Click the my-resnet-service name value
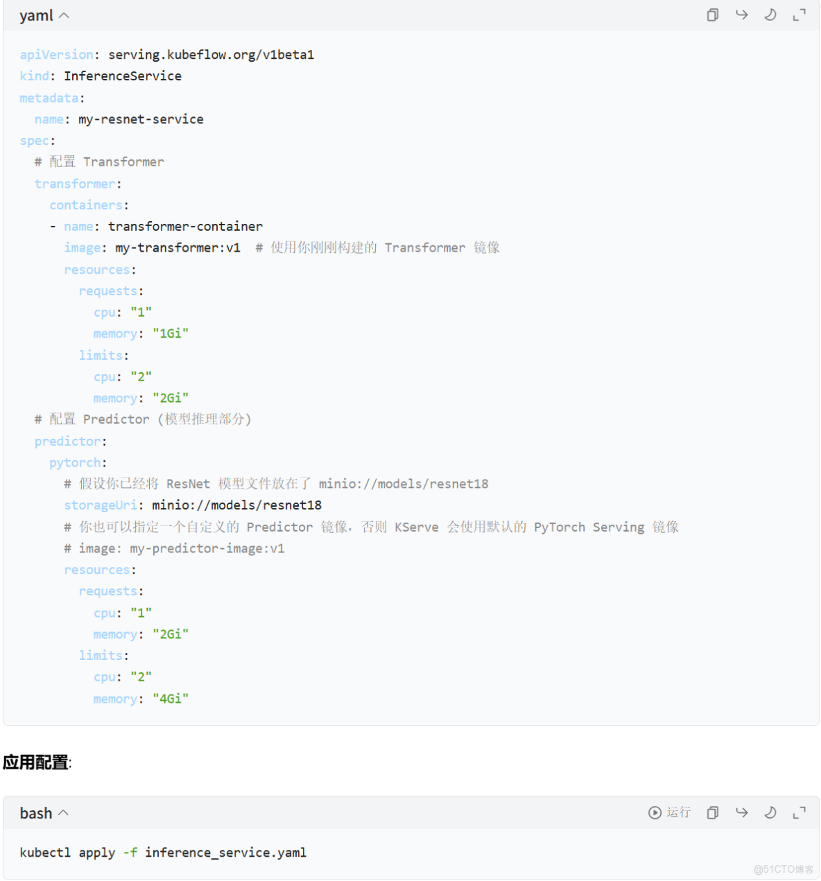The image size is (821, 881). [141, 119]
